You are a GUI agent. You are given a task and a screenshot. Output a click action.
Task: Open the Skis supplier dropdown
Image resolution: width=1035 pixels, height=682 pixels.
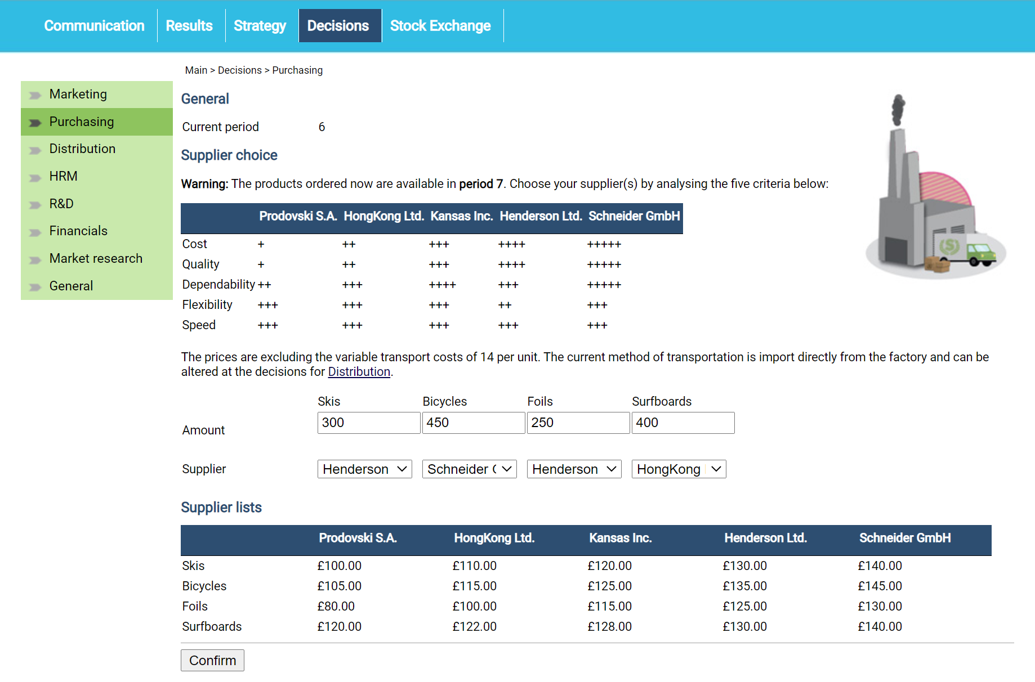(364, 469)
